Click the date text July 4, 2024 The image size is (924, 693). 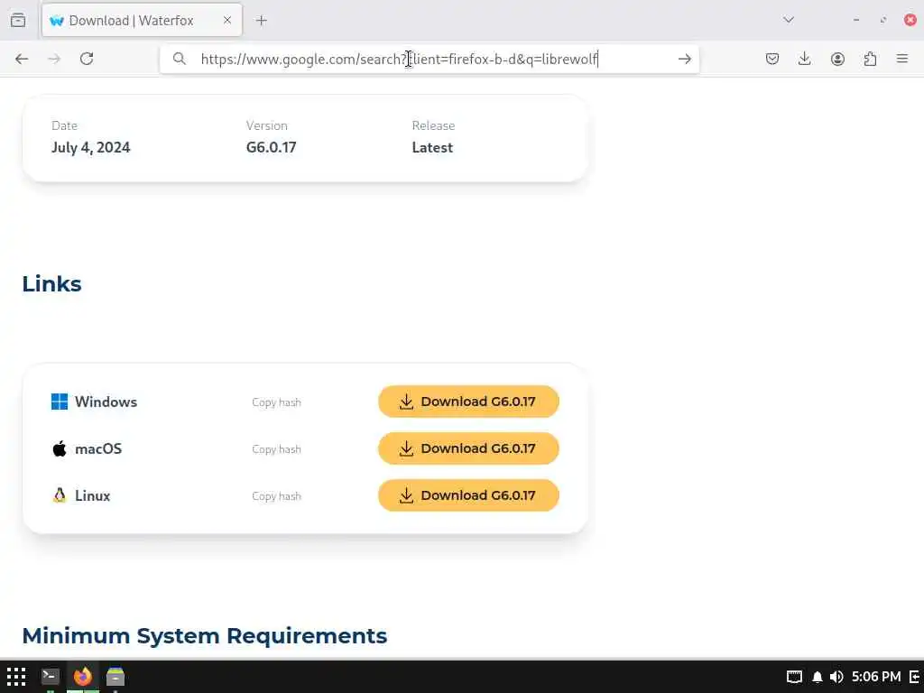click(x=91, y=147)
